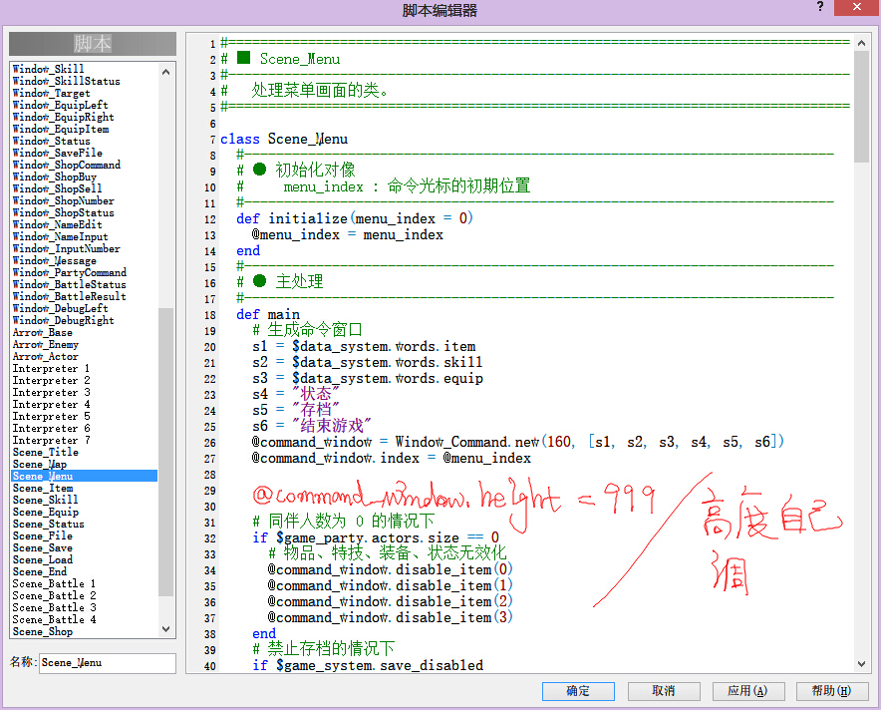The height and width of the screenshot is (710, 881).
Task: Close the script editor window
Action: pos(856,7)
